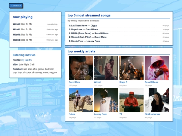Image resolution: width=182 pixels, height=136 pixels.
Task: Click the GO BACK button
Action: [x=16, y=6]
